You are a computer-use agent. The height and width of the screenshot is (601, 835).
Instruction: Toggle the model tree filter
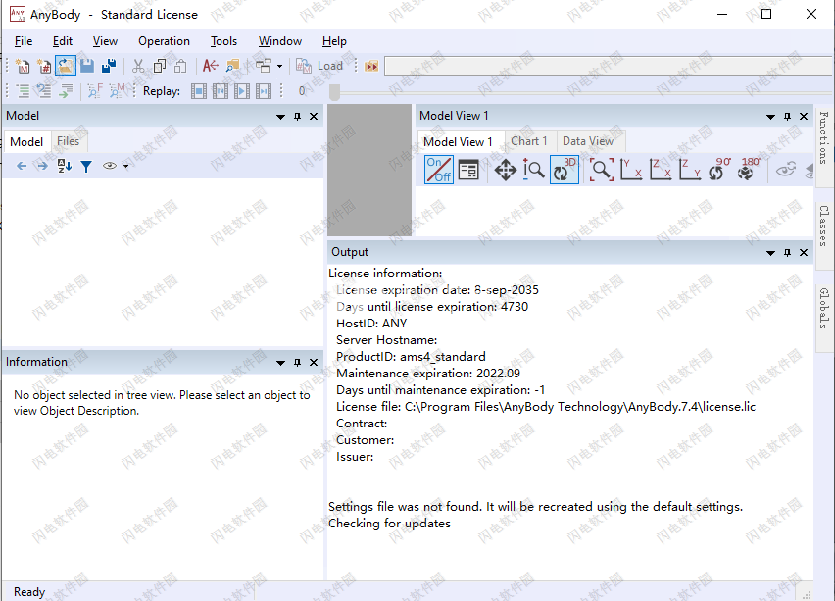point(86,167)
